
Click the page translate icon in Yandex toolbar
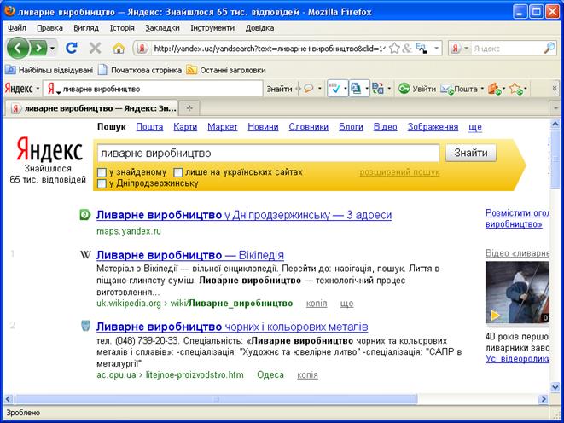click(356, 89)
